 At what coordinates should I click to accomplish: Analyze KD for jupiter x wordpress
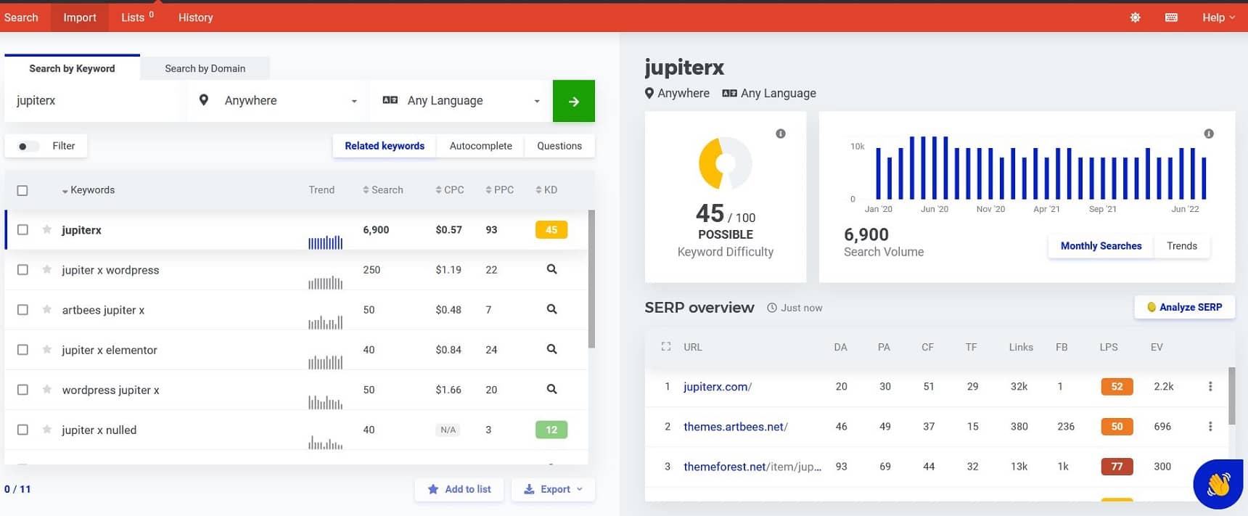[551, 269]
